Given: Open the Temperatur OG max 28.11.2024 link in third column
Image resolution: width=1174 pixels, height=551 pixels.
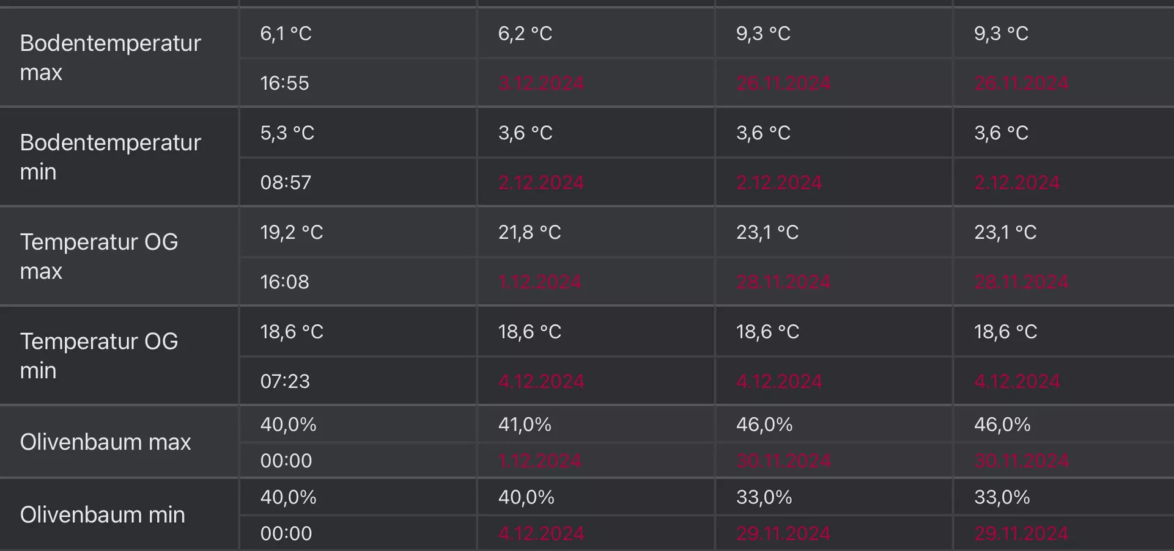Looking at the screenshot, I should [x=783, y=282].
